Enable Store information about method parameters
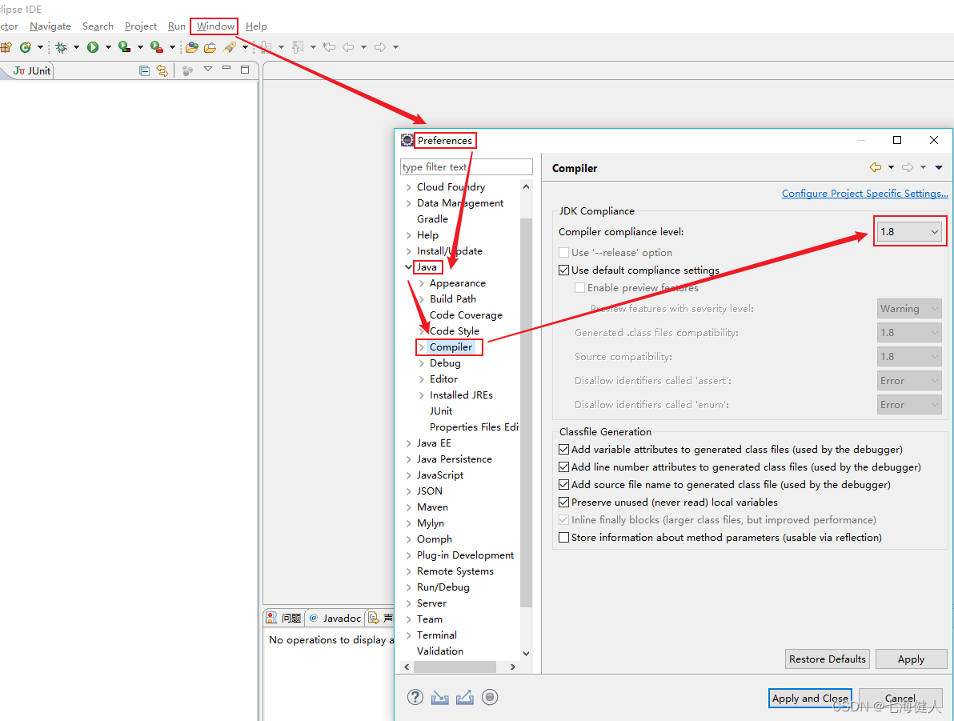The height and width of the screenshot is (721, 954). pos(564,538)
